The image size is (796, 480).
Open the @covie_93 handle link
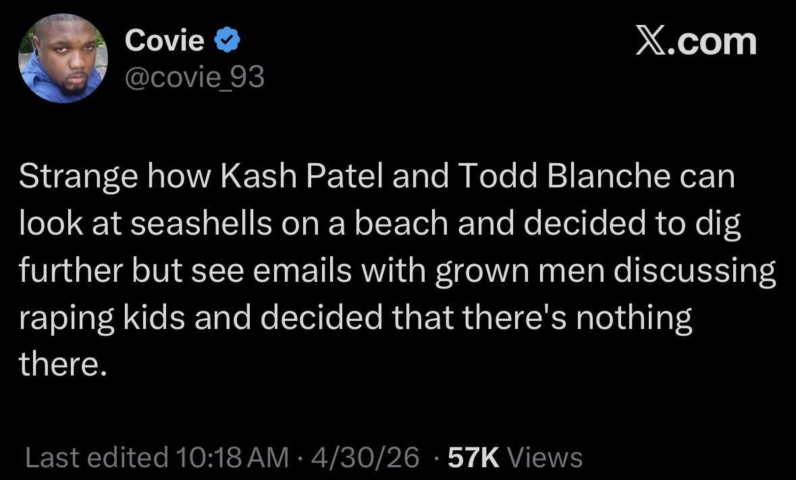coord(194,79)
